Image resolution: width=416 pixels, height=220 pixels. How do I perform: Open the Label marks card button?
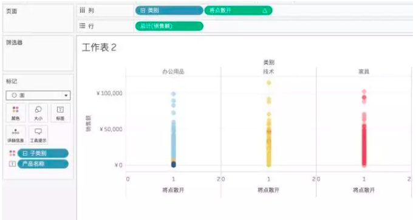61,113
